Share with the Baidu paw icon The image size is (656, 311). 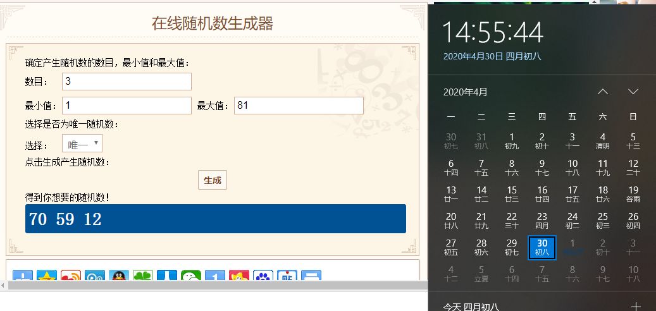pyautogui.click(x=263, y=276)
